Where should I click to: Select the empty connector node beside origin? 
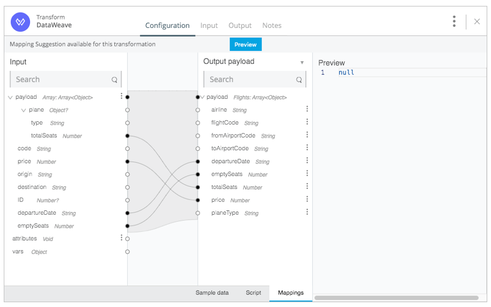point(127,174)
